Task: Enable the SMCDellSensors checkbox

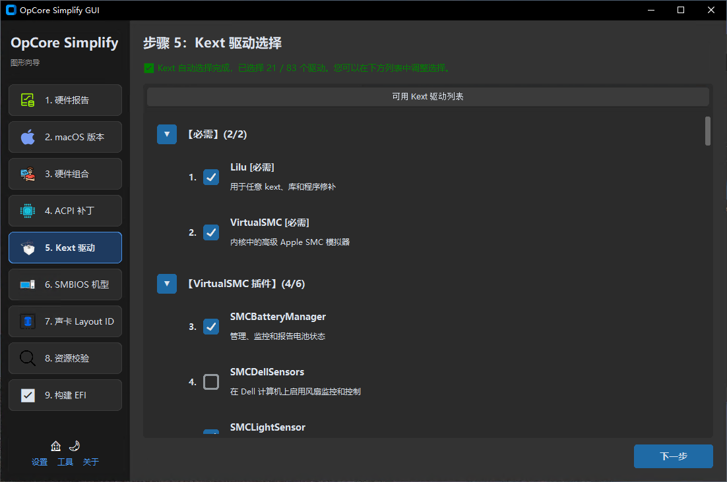Action: coord(211,382)
